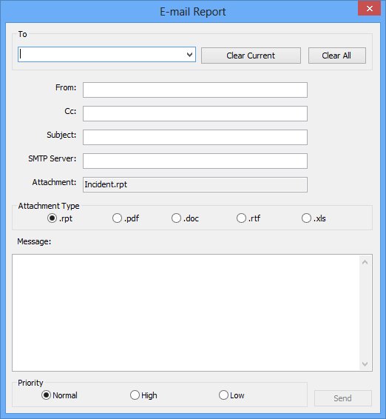The height and width of the screenshot is (419, 386).
Task: Click the message scrollbar down arrow
Action: (x=365, y=364)
